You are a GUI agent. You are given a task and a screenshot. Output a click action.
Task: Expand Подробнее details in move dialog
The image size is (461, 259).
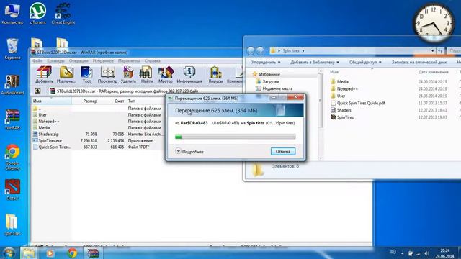pyautogui.click(x=189, y=151)
